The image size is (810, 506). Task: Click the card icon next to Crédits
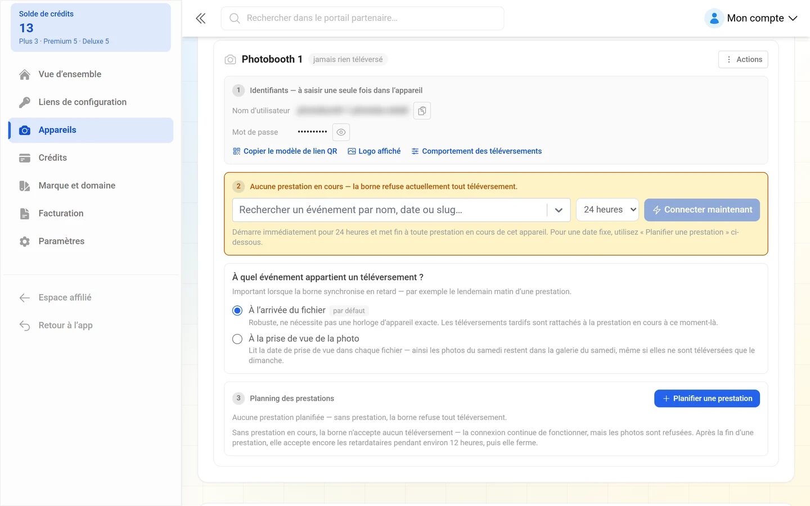25,158
